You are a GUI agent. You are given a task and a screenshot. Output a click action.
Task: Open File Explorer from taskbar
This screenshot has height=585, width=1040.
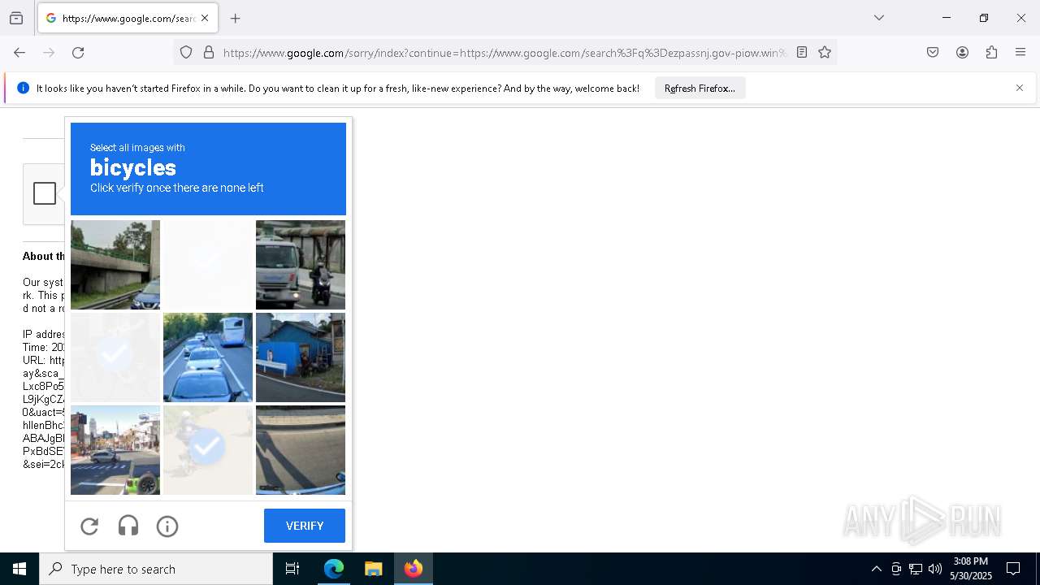[374, 569]
